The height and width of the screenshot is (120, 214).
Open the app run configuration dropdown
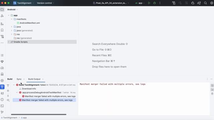pyautogui.click(x=140, y=3)
